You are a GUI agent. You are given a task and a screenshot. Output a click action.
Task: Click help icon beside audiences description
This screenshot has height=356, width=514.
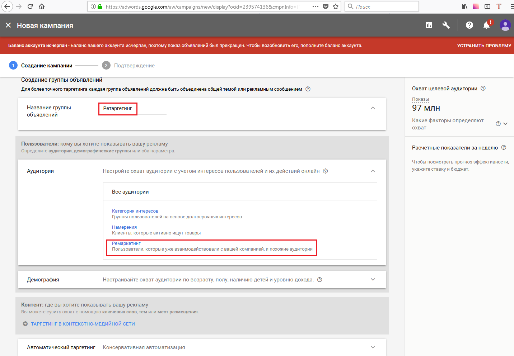coord(326,171)
